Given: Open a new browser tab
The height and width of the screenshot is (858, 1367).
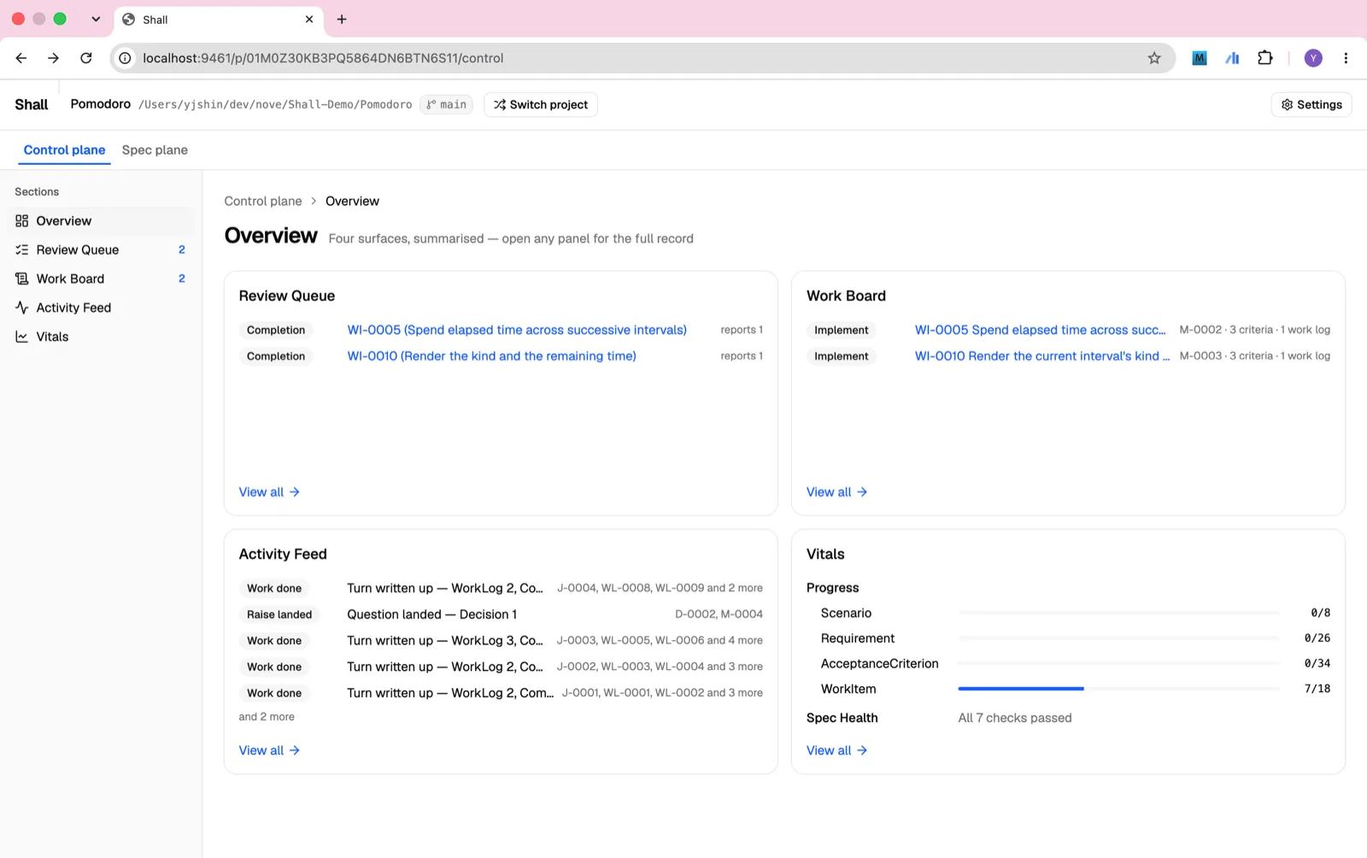Looking at the screenshot, I should click(x=342, y=19).
